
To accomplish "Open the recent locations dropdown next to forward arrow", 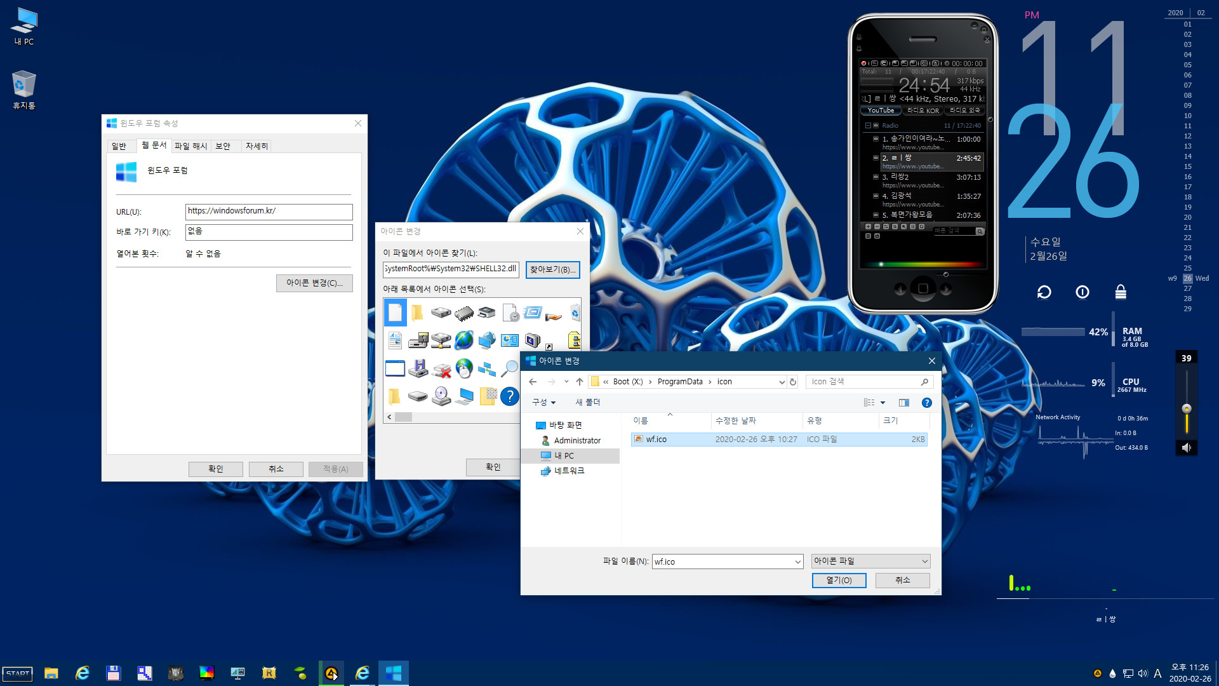I will [566, 382].
